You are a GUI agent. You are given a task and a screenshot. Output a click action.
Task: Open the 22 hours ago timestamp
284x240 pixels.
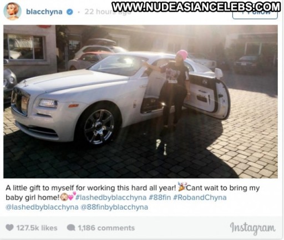(x=108, y=12)
